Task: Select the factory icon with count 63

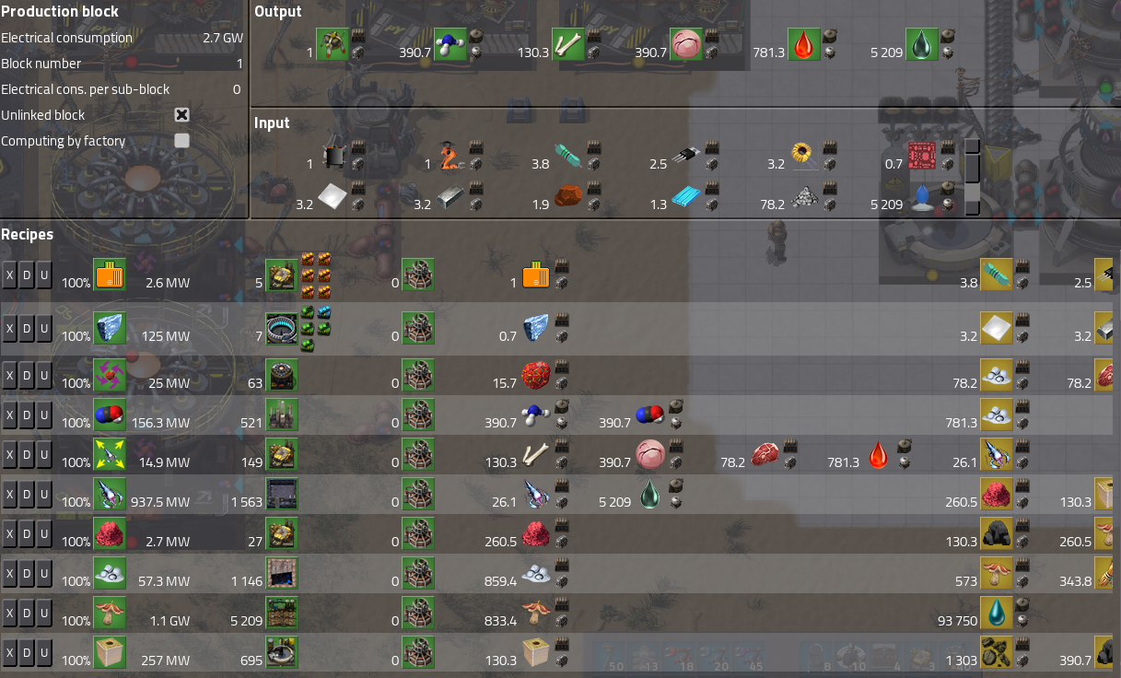Action: pyautogui.click(x=282, y=375)
